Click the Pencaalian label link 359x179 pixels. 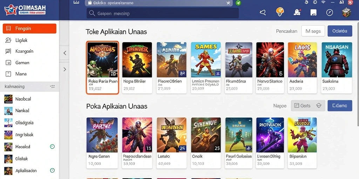(x=287, y=31)
